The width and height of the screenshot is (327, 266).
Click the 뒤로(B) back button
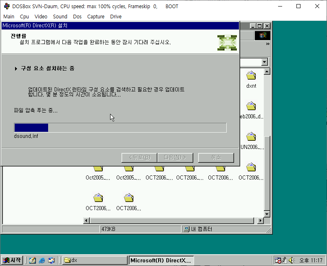(139, 157)
